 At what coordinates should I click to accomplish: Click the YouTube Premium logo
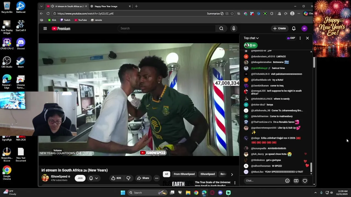pos(61,28)
